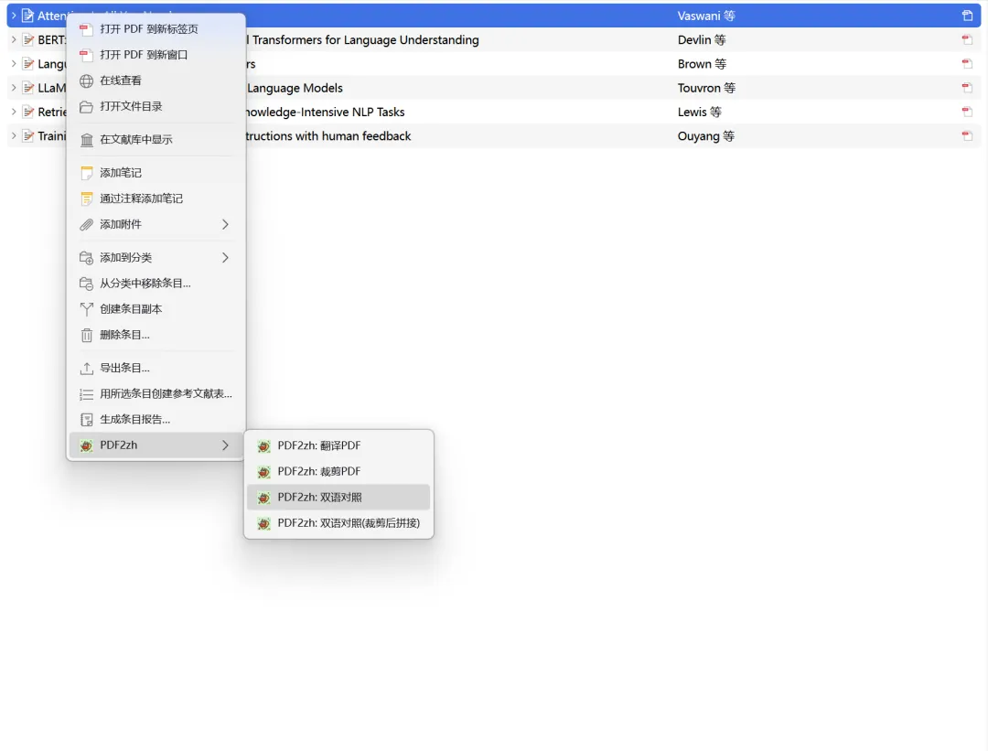
Task: Choose 打开文件目录 to open file folder
Action: click(156, 106)
